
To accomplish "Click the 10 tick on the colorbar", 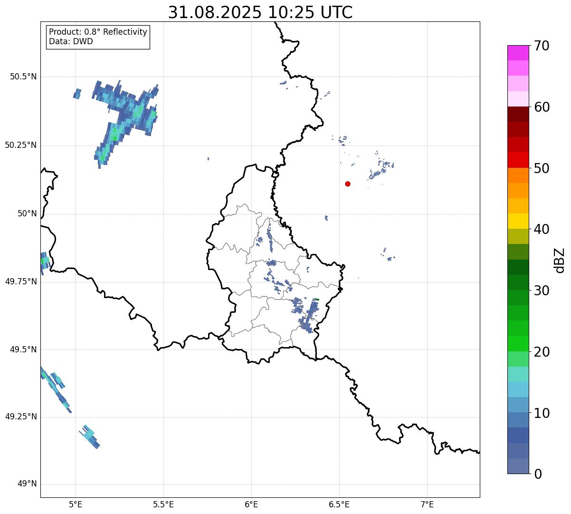I will [x=542, y=413].
